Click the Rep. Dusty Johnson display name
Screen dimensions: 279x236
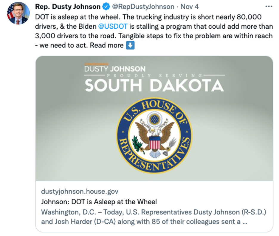[68, 6]
